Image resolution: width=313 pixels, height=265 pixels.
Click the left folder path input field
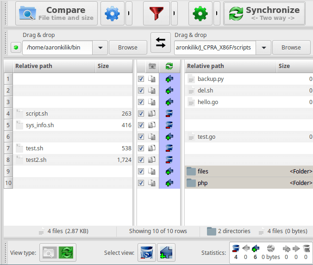[x=58, y=47]
